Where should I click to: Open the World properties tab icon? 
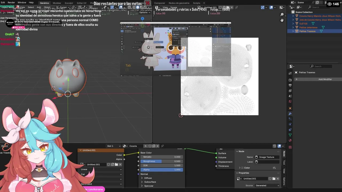tap(290, 101)
